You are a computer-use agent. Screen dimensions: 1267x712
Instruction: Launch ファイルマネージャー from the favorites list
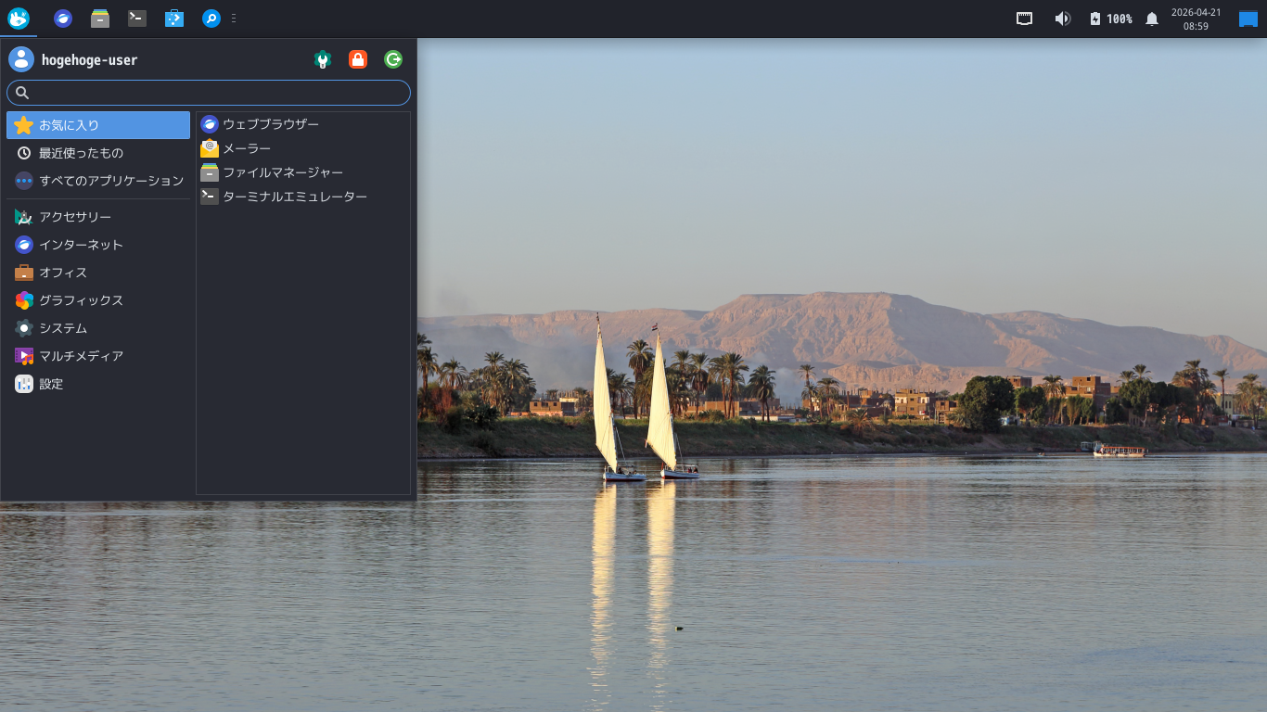tap(303, 172)
